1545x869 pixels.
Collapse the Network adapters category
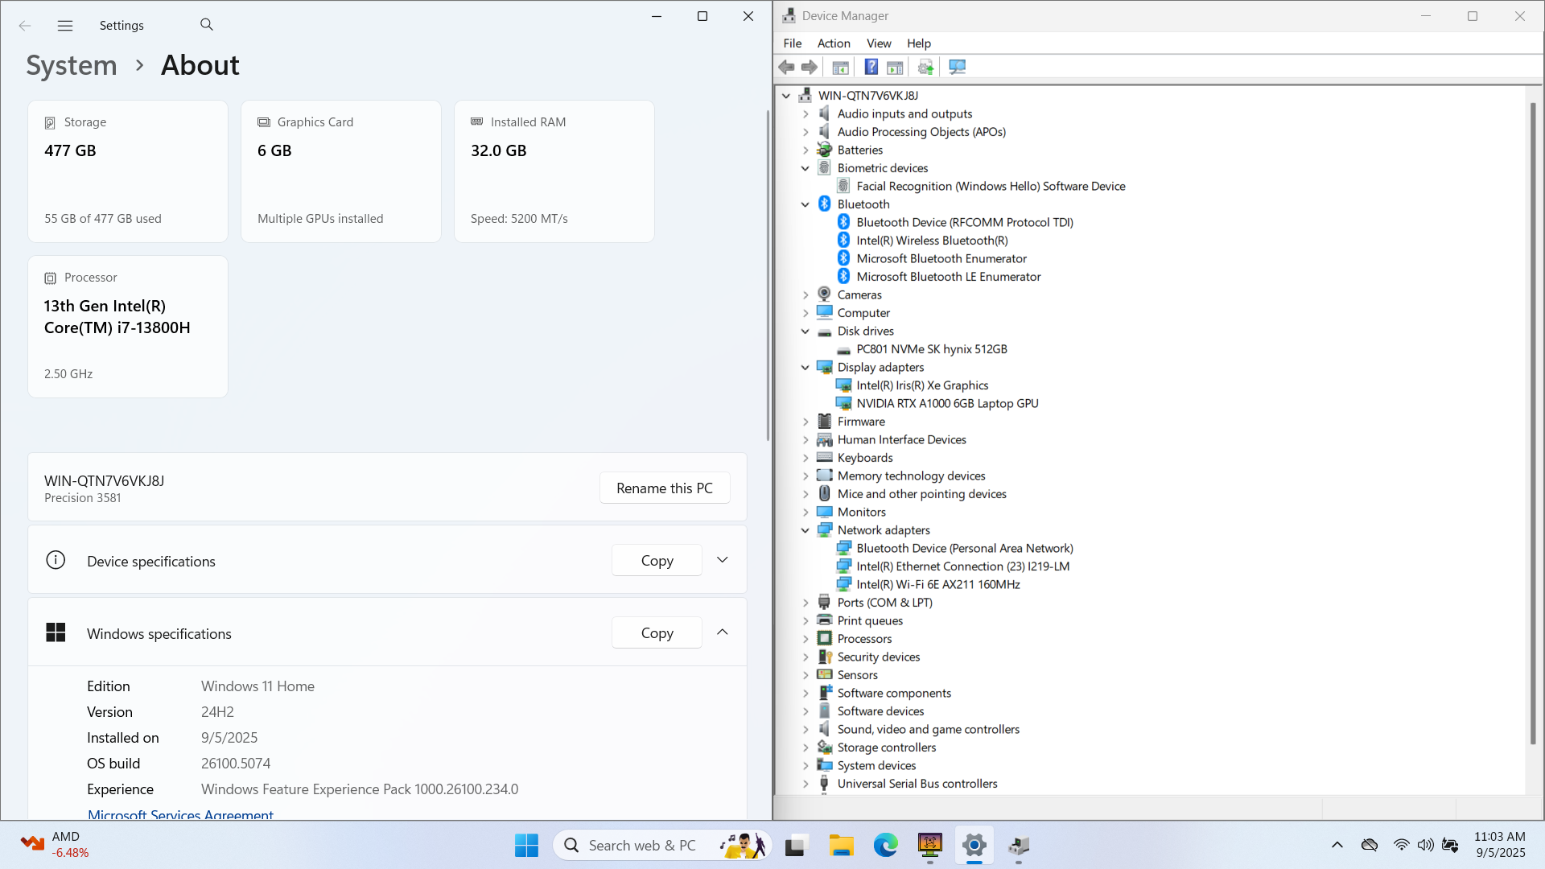point(805,530)
